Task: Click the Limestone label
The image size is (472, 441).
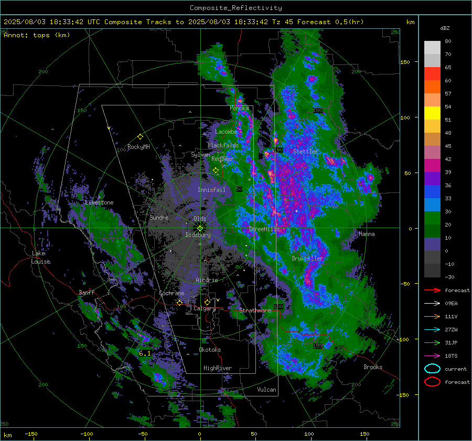Action: click(x=99, y=202)
